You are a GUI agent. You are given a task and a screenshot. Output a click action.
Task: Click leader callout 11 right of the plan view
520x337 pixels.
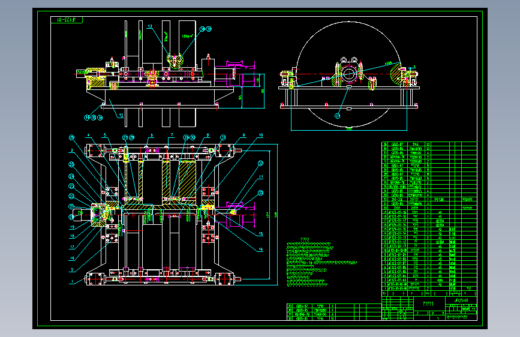point(261,177)
